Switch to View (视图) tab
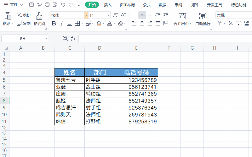The image size is (252, 157). coord(194,5)
